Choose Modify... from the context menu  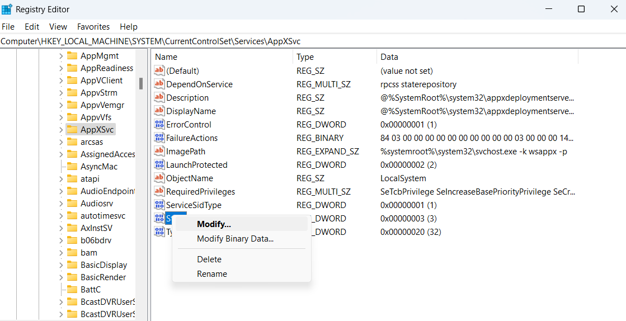pos(242,224)
